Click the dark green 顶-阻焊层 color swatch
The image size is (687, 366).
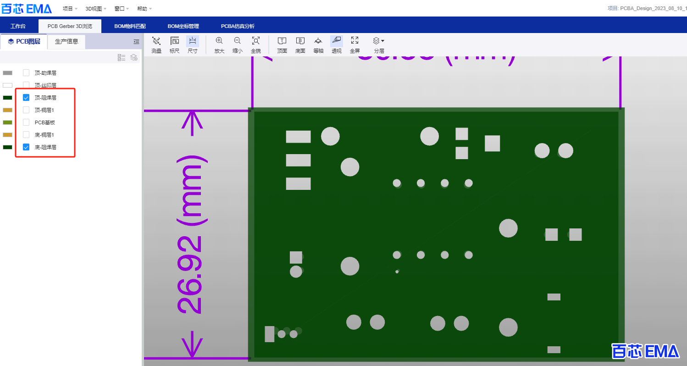tap(7, 98)
